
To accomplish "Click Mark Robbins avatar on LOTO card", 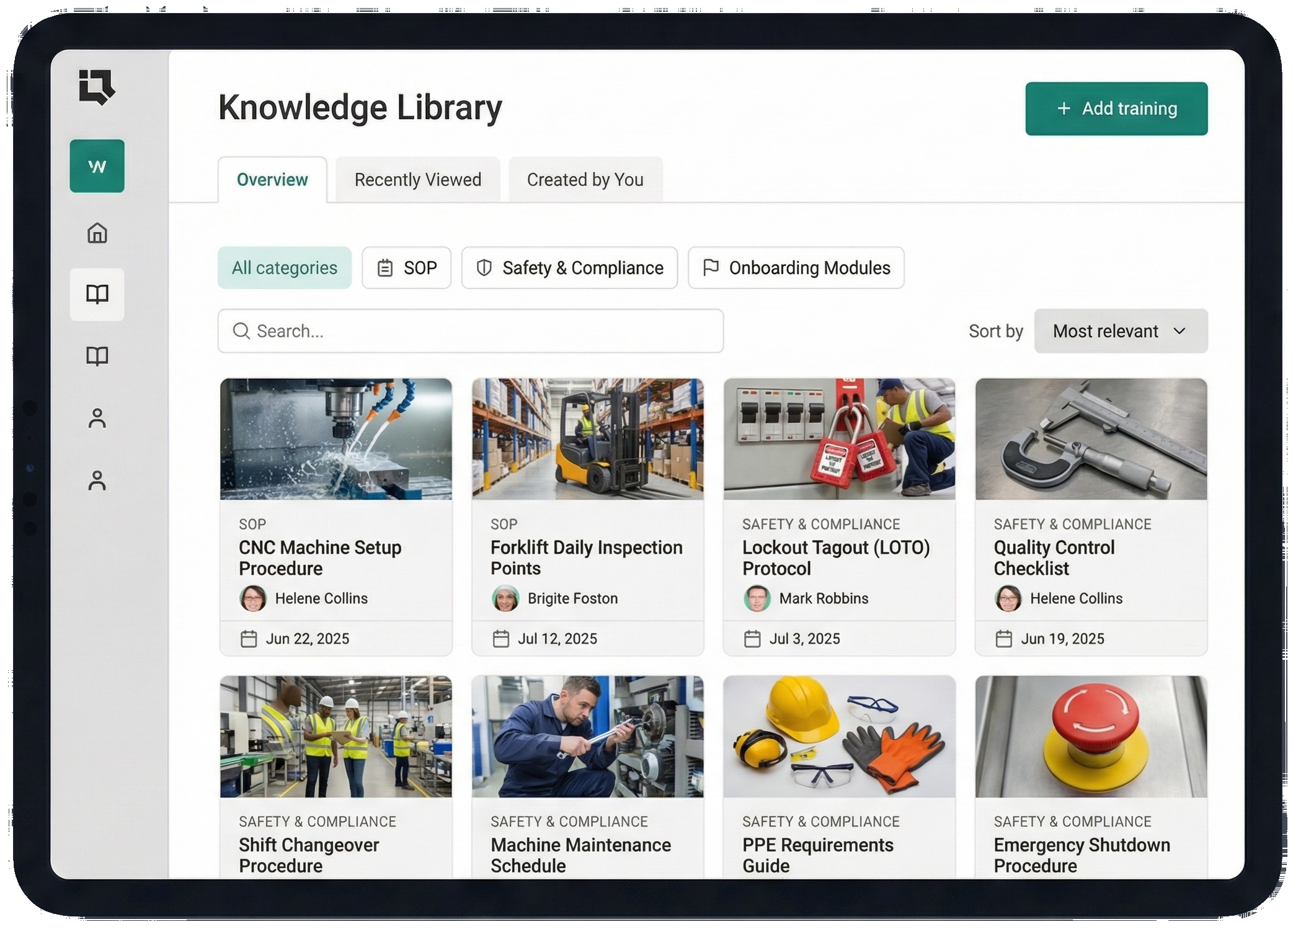I will (x=757, y=598).
